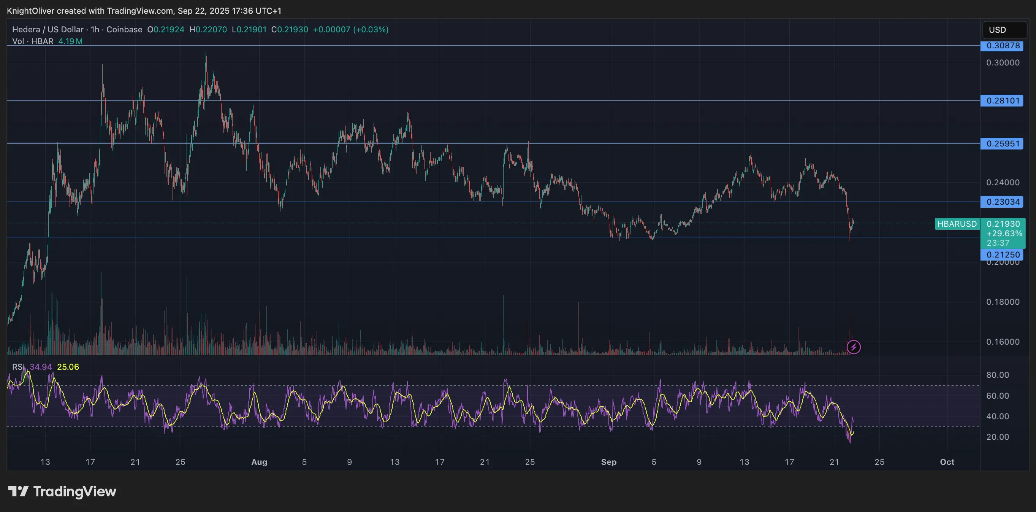The height and width of the screenshot is (512, 1036).
Task: Click the yellow RSI value 25.06
Action: [68, 367]
